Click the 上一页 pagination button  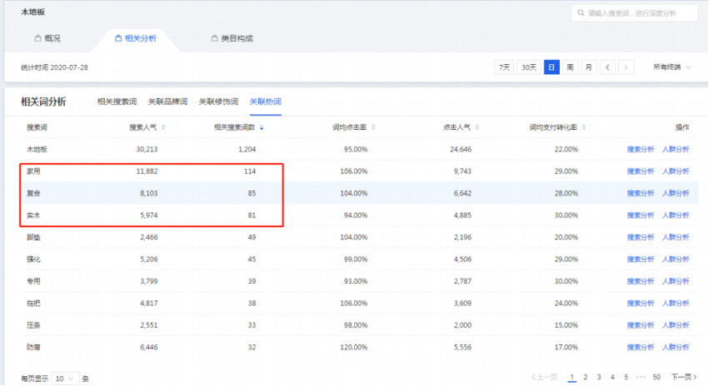(x=545, y=377)
